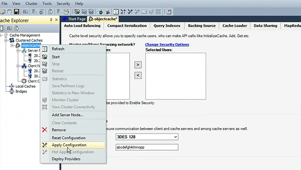Screen dimensions: 301x170
Task: Open the Cluster menu
Action: 31,3
